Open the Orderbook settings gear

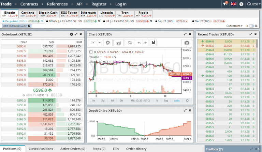71,34
